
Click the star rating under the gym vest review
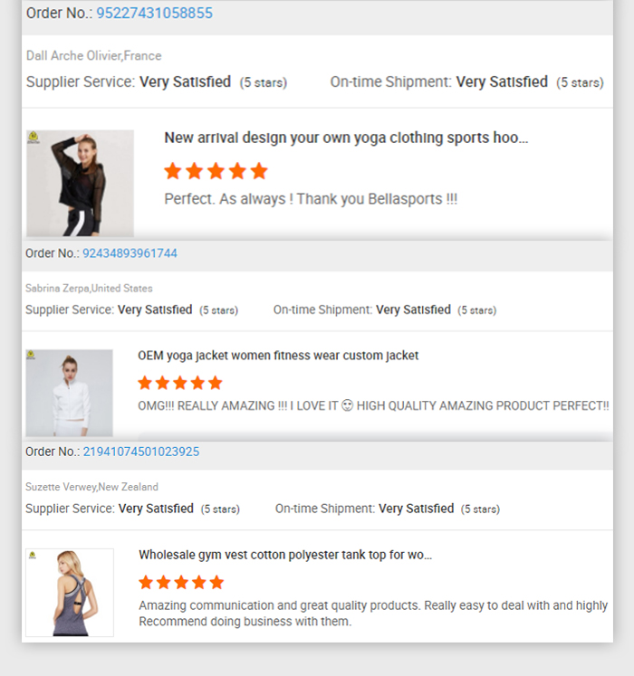181,583
